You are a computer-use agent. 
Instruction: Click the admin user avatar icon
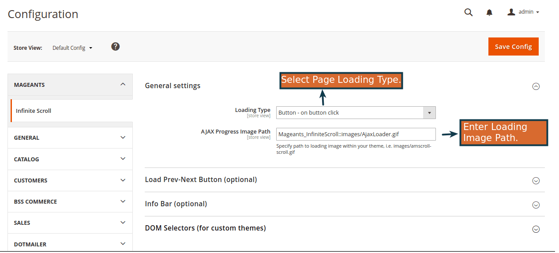[511, 12]
